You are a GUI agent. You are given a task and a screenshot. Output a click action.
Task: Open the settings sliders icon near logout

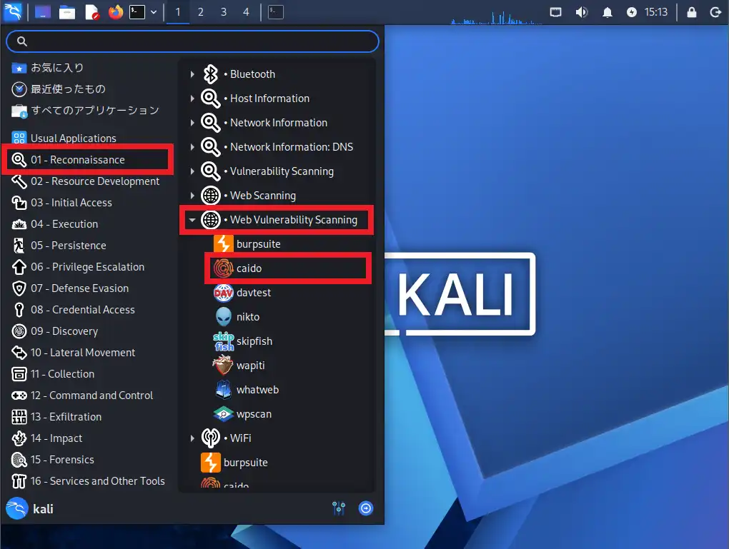[339, 508]
